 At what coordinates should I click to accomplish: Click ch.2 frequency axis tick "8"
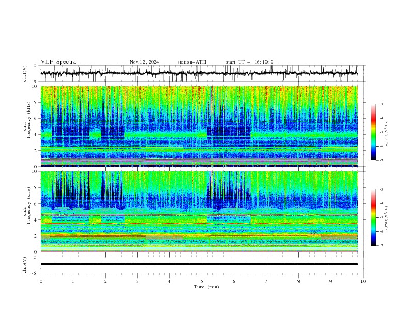pyautogui.click(x=37, y=188)
